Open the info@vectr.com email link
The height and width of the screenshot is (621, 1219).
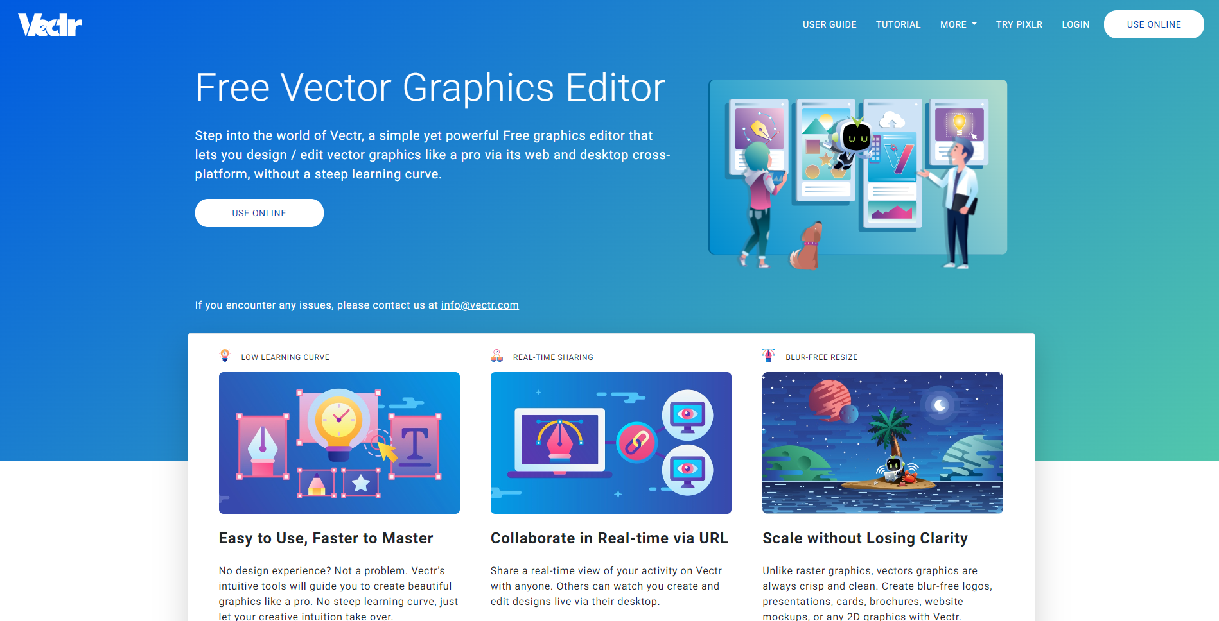(x=480, y=305)
